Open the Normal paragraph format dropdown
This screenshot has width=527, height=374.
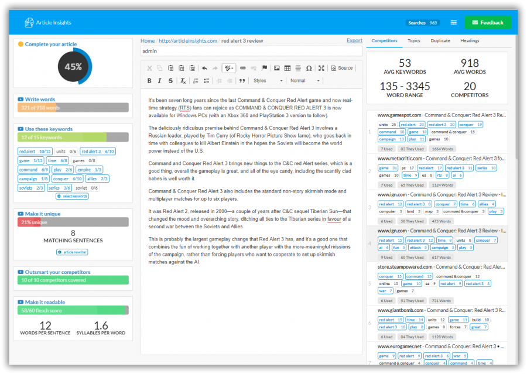coord(305,81)
